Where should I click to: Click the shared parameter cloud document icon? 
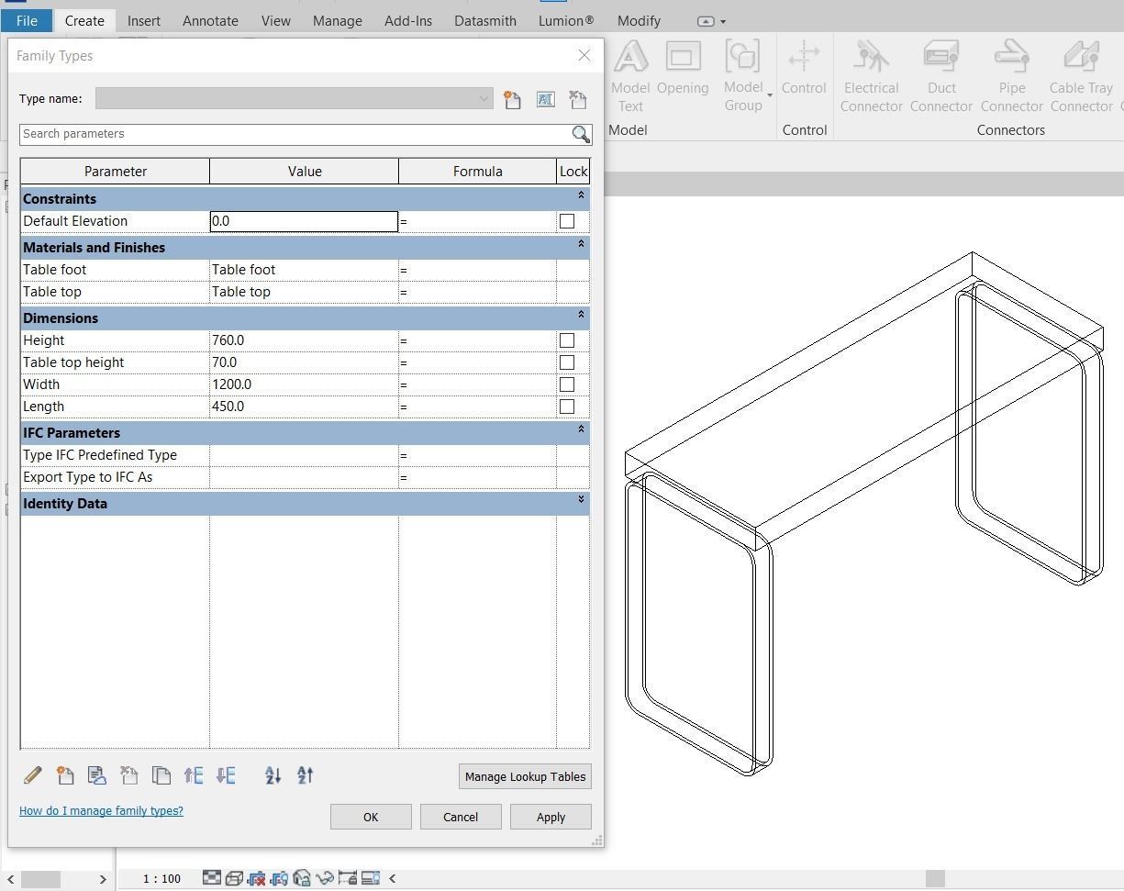click(x=96, y=775)
